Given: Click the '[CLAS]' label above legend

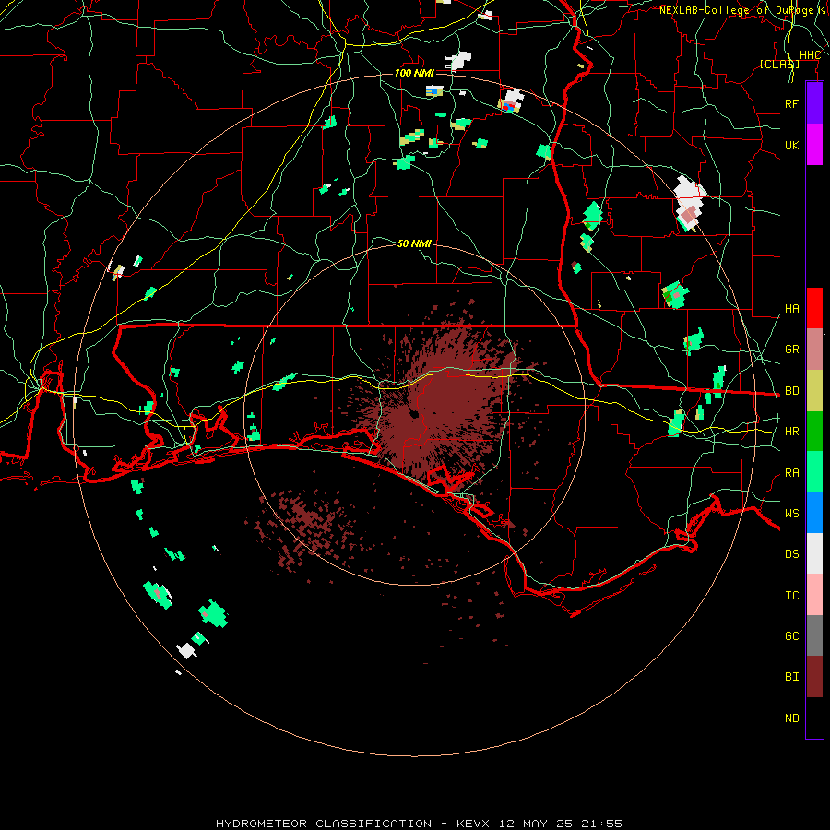Looking at the screenshot, I should [779, 64].
